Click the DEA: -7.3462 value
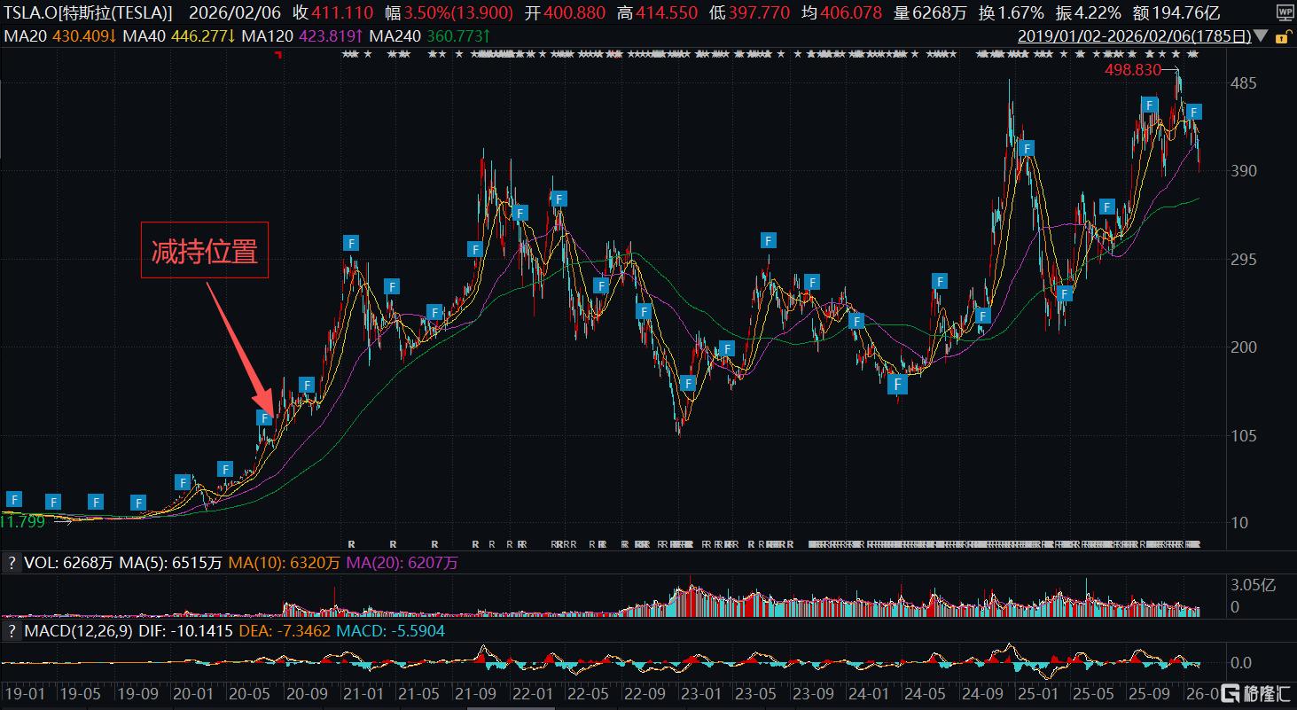This screenshot has height=710, width=1297. pyautogui.click(x=285, y=631)
